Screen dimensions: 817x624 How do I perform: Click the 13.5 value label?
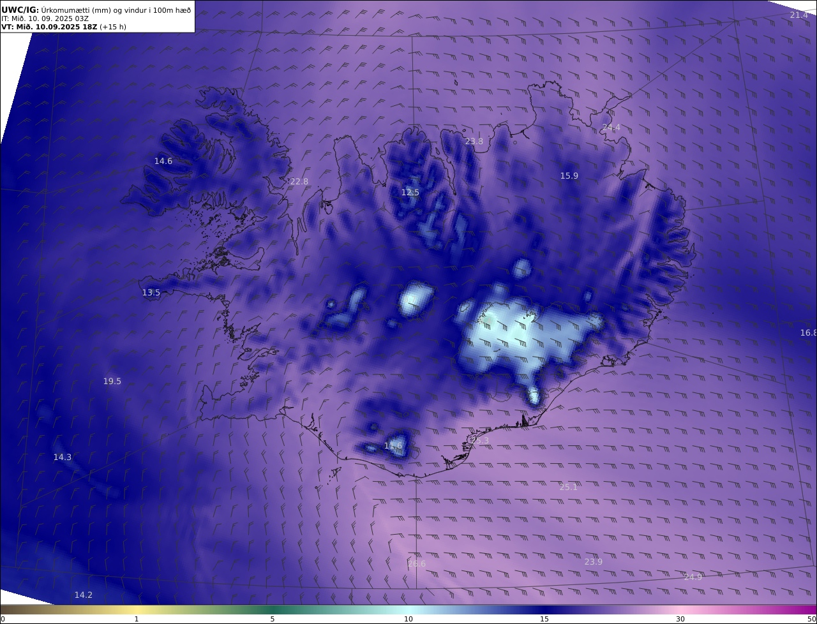151,293
